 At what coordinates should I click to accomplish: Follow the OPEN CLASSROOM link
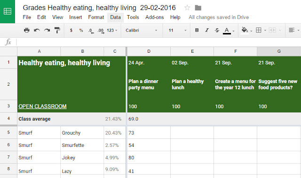(x=42, y=106)
